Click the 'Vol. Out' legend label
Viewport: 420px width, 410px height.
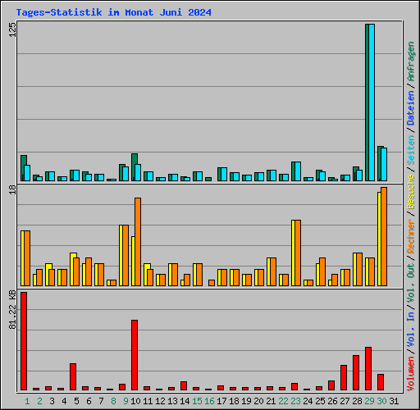pyautogui.click(x=410, y=283)
